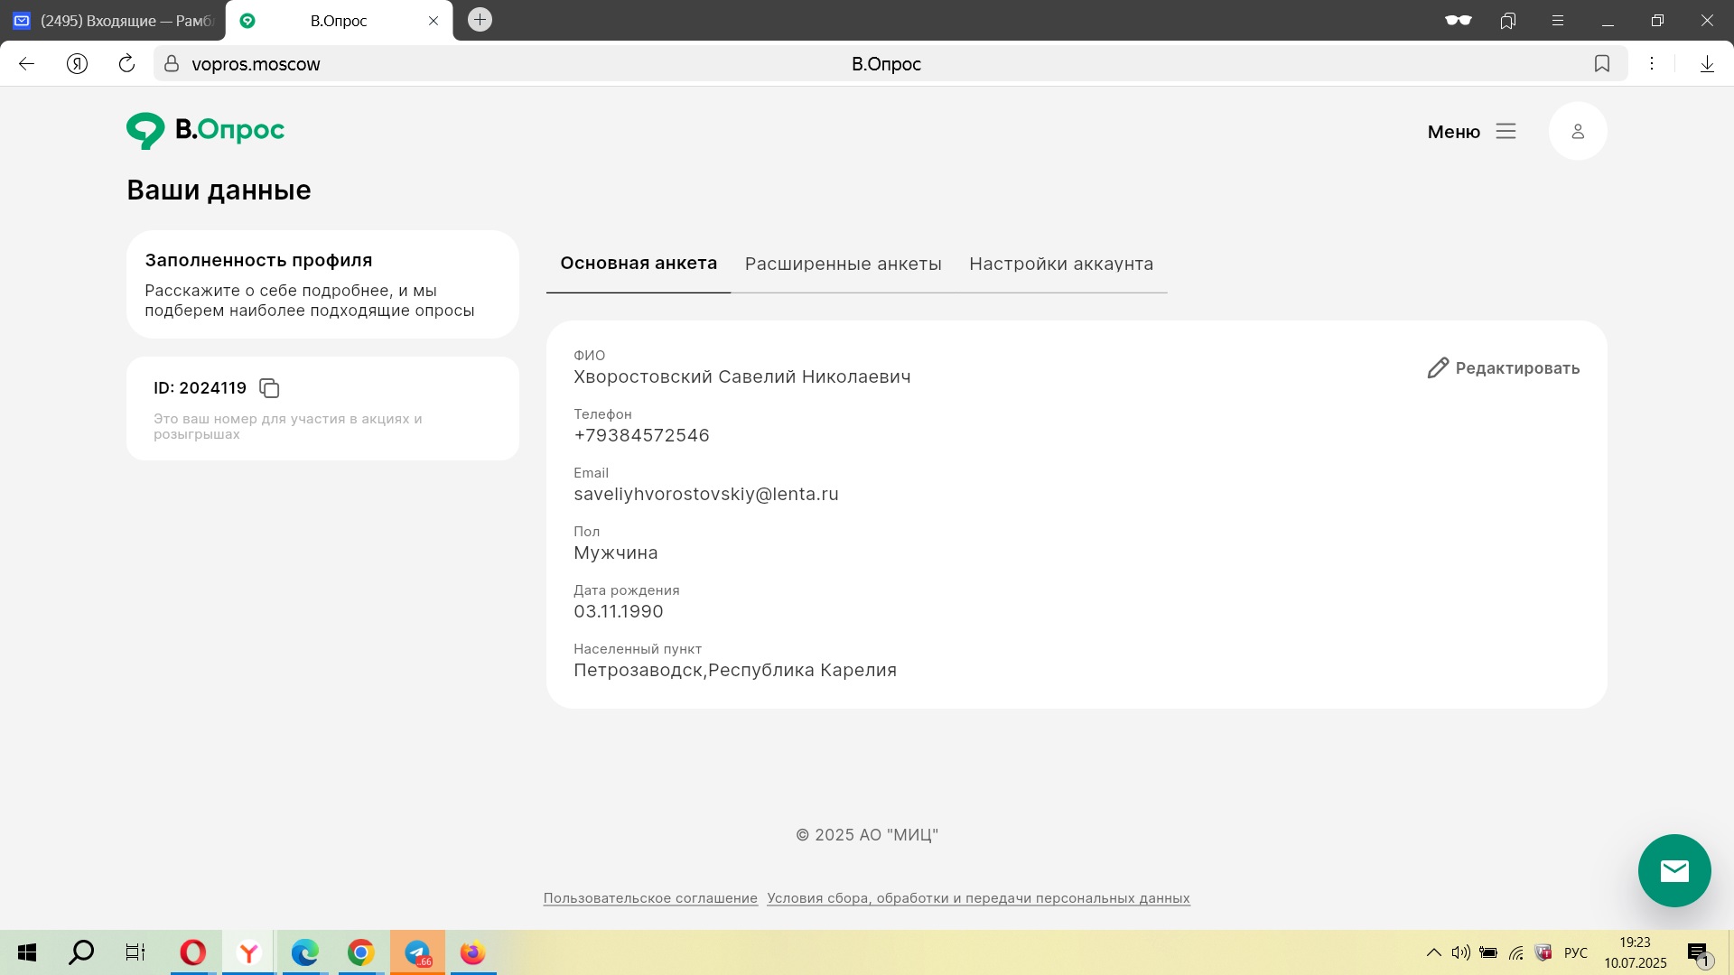The image size is (1734, 975).
Task: Click the birth date 03.11.1990
Action: [x=619, y=612]
